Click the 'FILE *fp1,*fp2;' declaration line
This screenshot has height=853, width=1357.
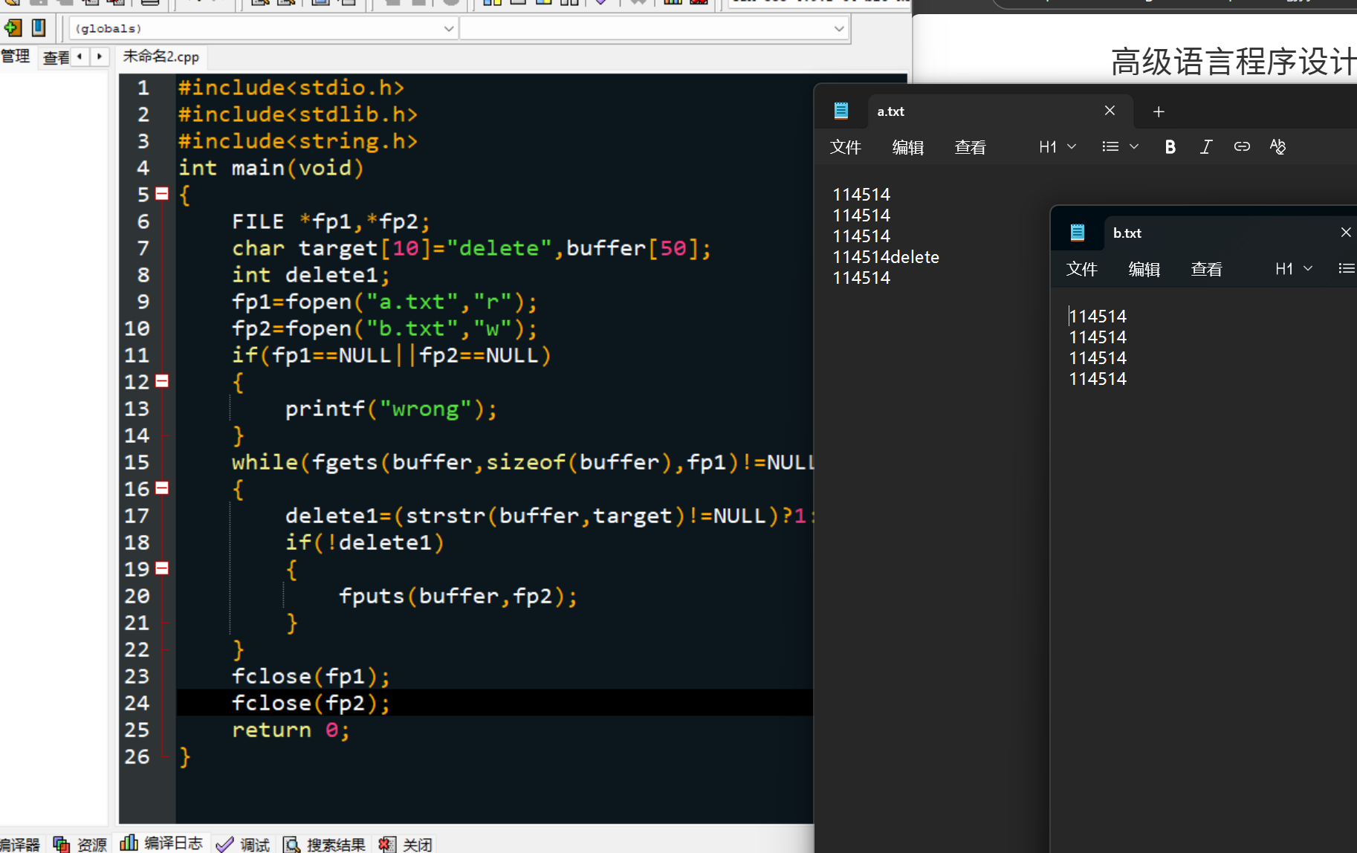click(x=331, y=221)
